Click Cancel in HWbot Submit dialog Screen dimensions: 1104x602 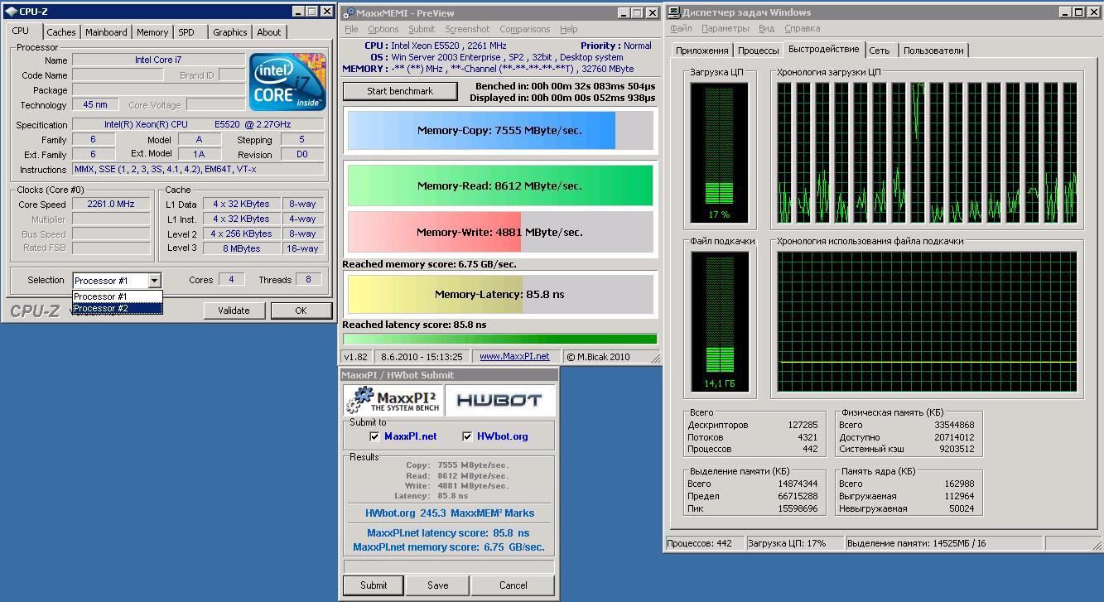513,585
